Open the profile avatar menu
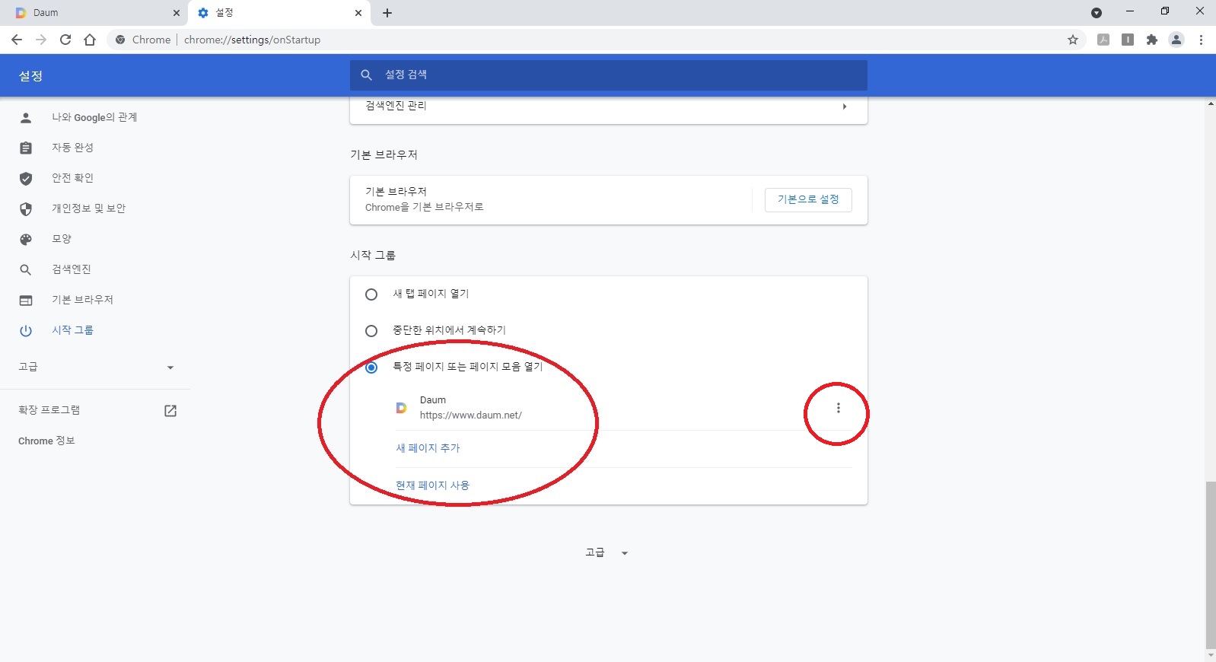 (1176, 40)
